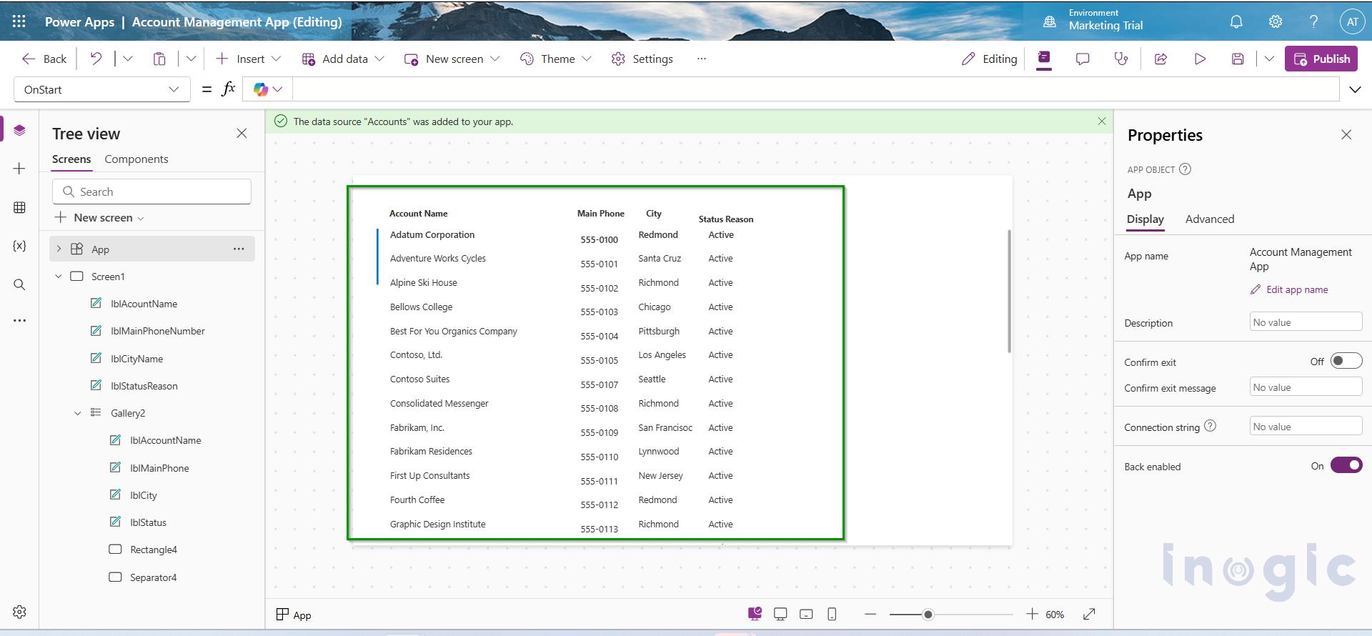Switch to the Components tab

136,159
